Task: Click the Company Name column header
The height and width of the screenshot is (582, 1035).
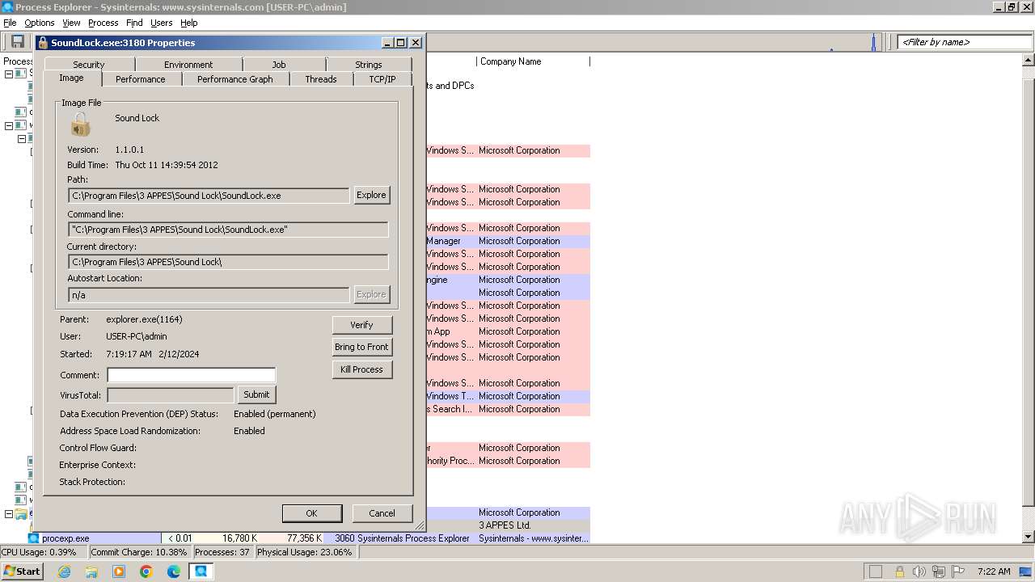Action: point(533,61)
